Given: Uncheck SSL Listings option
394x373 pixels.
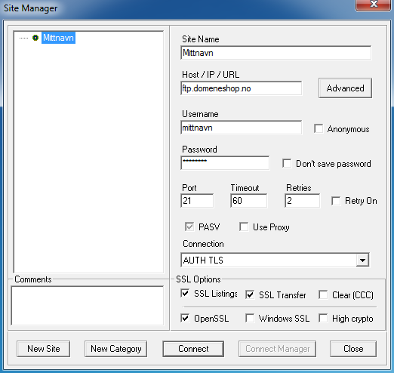Looking at the screenshot, I should [185, 293].
